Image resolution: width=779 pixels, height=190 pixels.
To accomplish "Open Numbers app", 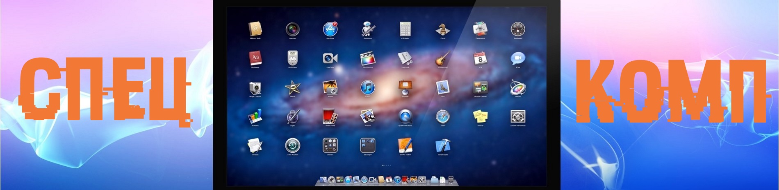I will (255, 117).
